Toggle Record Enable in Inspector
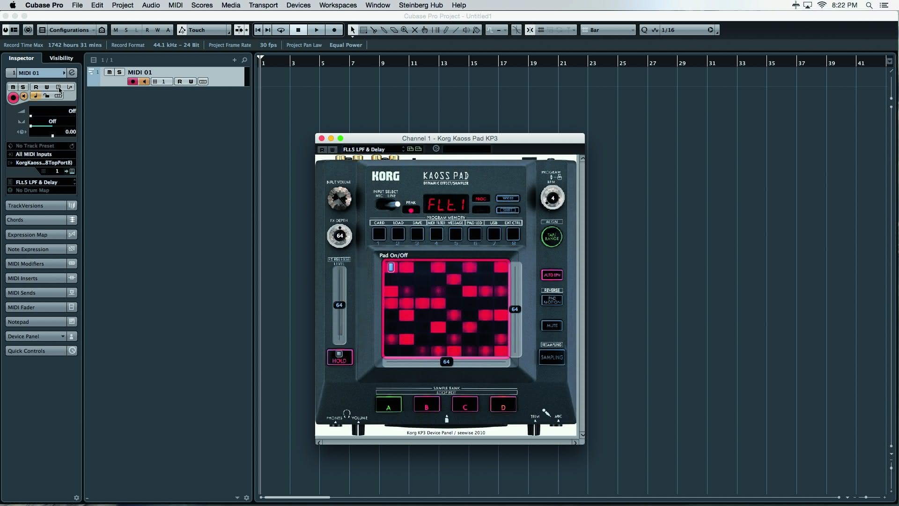Viewport: 899px width, 506px height. [13, 97]
